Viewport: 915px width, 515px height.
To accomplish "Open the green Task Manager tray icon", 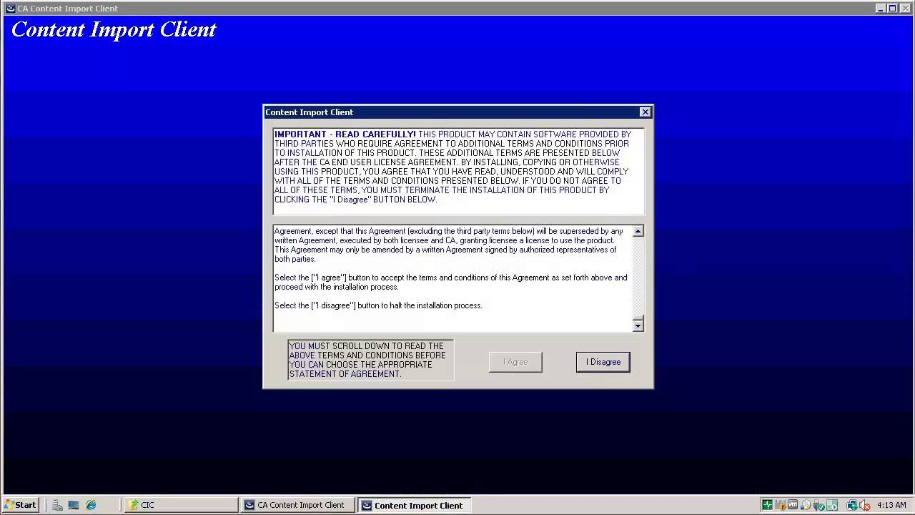I will [x=767, y=505].
